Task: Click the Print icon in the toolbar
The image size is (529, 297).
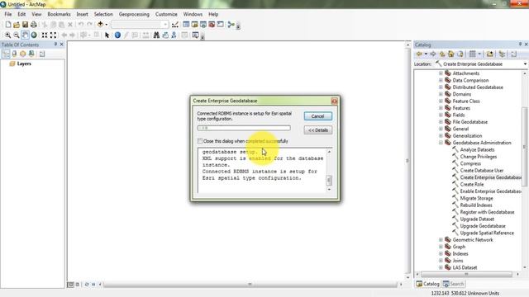Action: click(34, 25)
